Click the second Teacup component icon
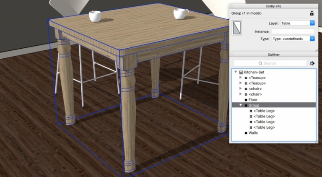Screen dimensions: 322x177 point(246,83)
